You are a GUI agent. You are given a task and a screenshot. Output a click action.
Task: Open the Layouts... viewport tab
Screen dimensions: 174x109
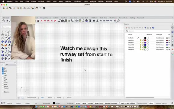[69, 97]
